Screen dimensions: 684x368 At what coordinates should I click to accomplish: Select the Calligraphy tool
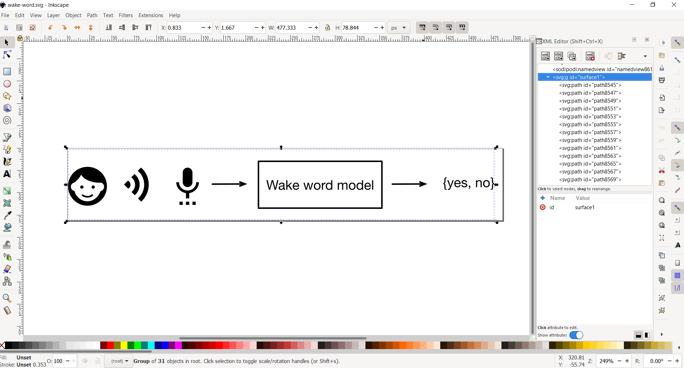[x=7, y=162]
